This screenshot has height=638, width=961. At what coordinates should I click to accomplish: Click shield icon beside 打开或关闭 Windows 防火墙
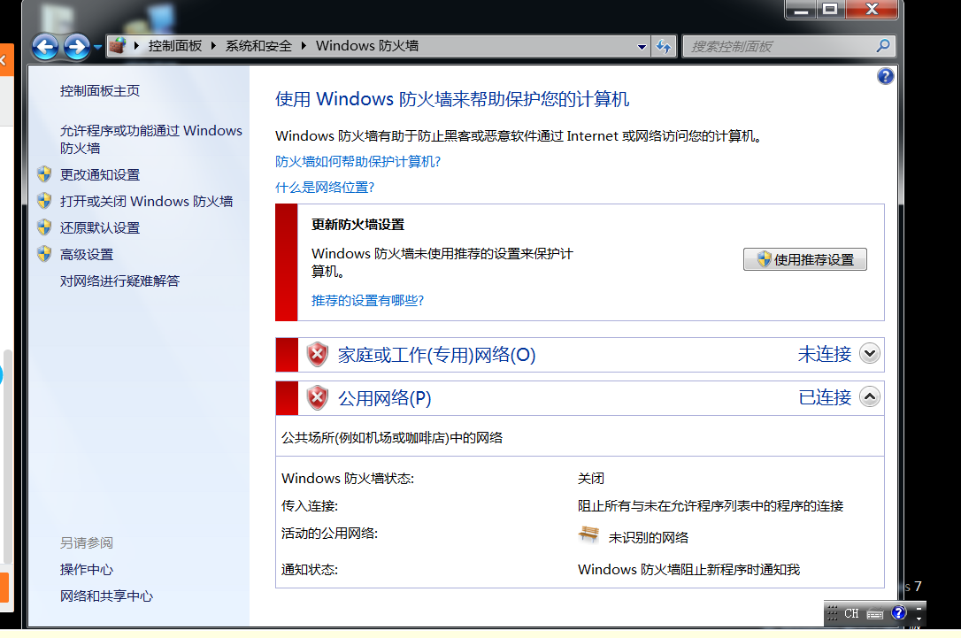coord(44,200)
